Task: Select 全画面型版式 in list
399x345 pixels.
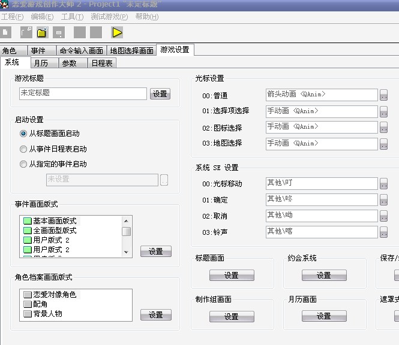Action: [x=55, y=231]
